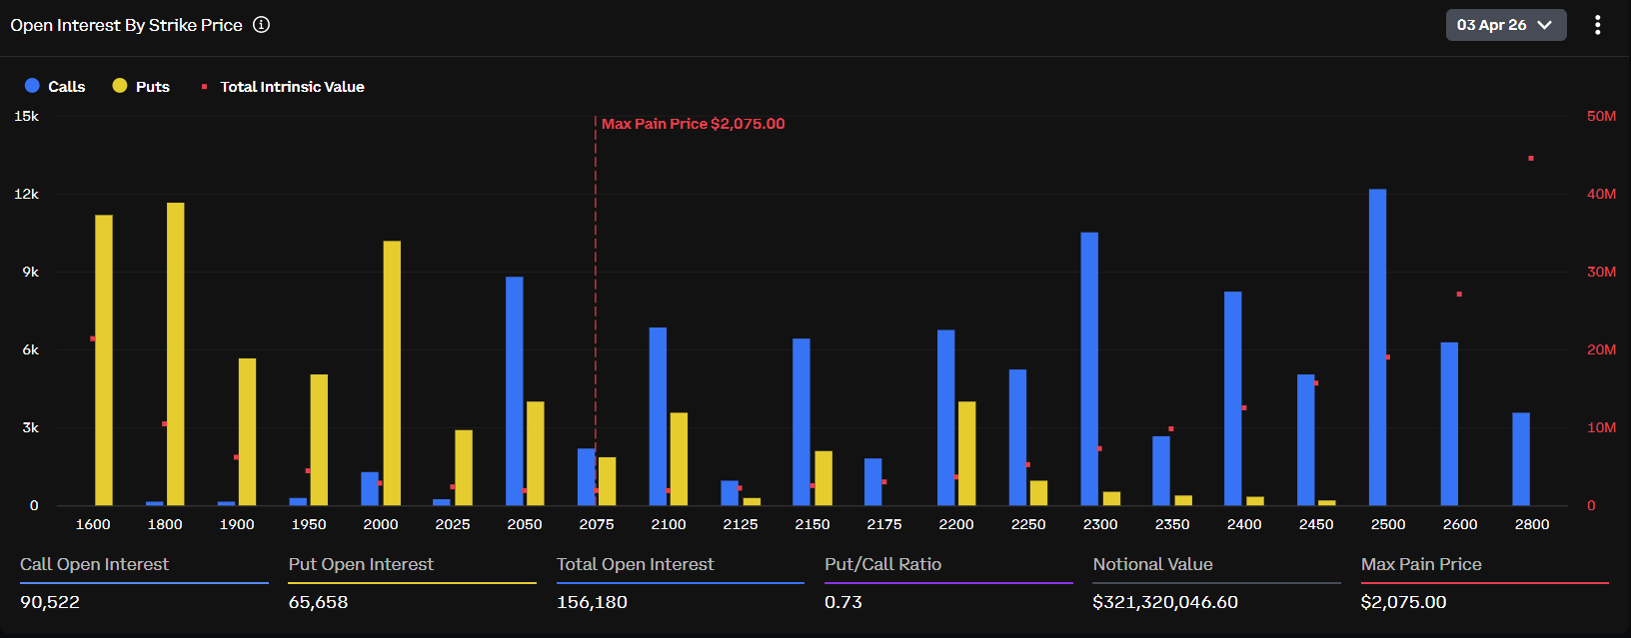Image resolution: width=1631 pixels, height=638 pixels.
Task: Click the Max Pain Price $2,075.00 label
Action: (693, 124)
